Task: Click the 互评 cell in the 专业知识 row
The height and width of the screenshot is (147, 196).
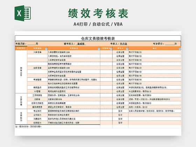Action: tap(120, 111)
